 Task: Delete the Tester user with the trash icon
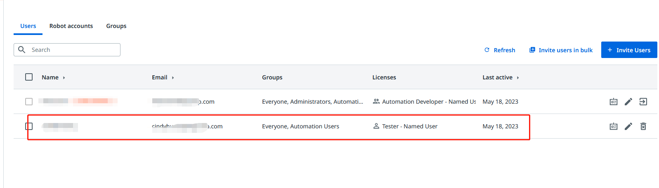point(643,126)
